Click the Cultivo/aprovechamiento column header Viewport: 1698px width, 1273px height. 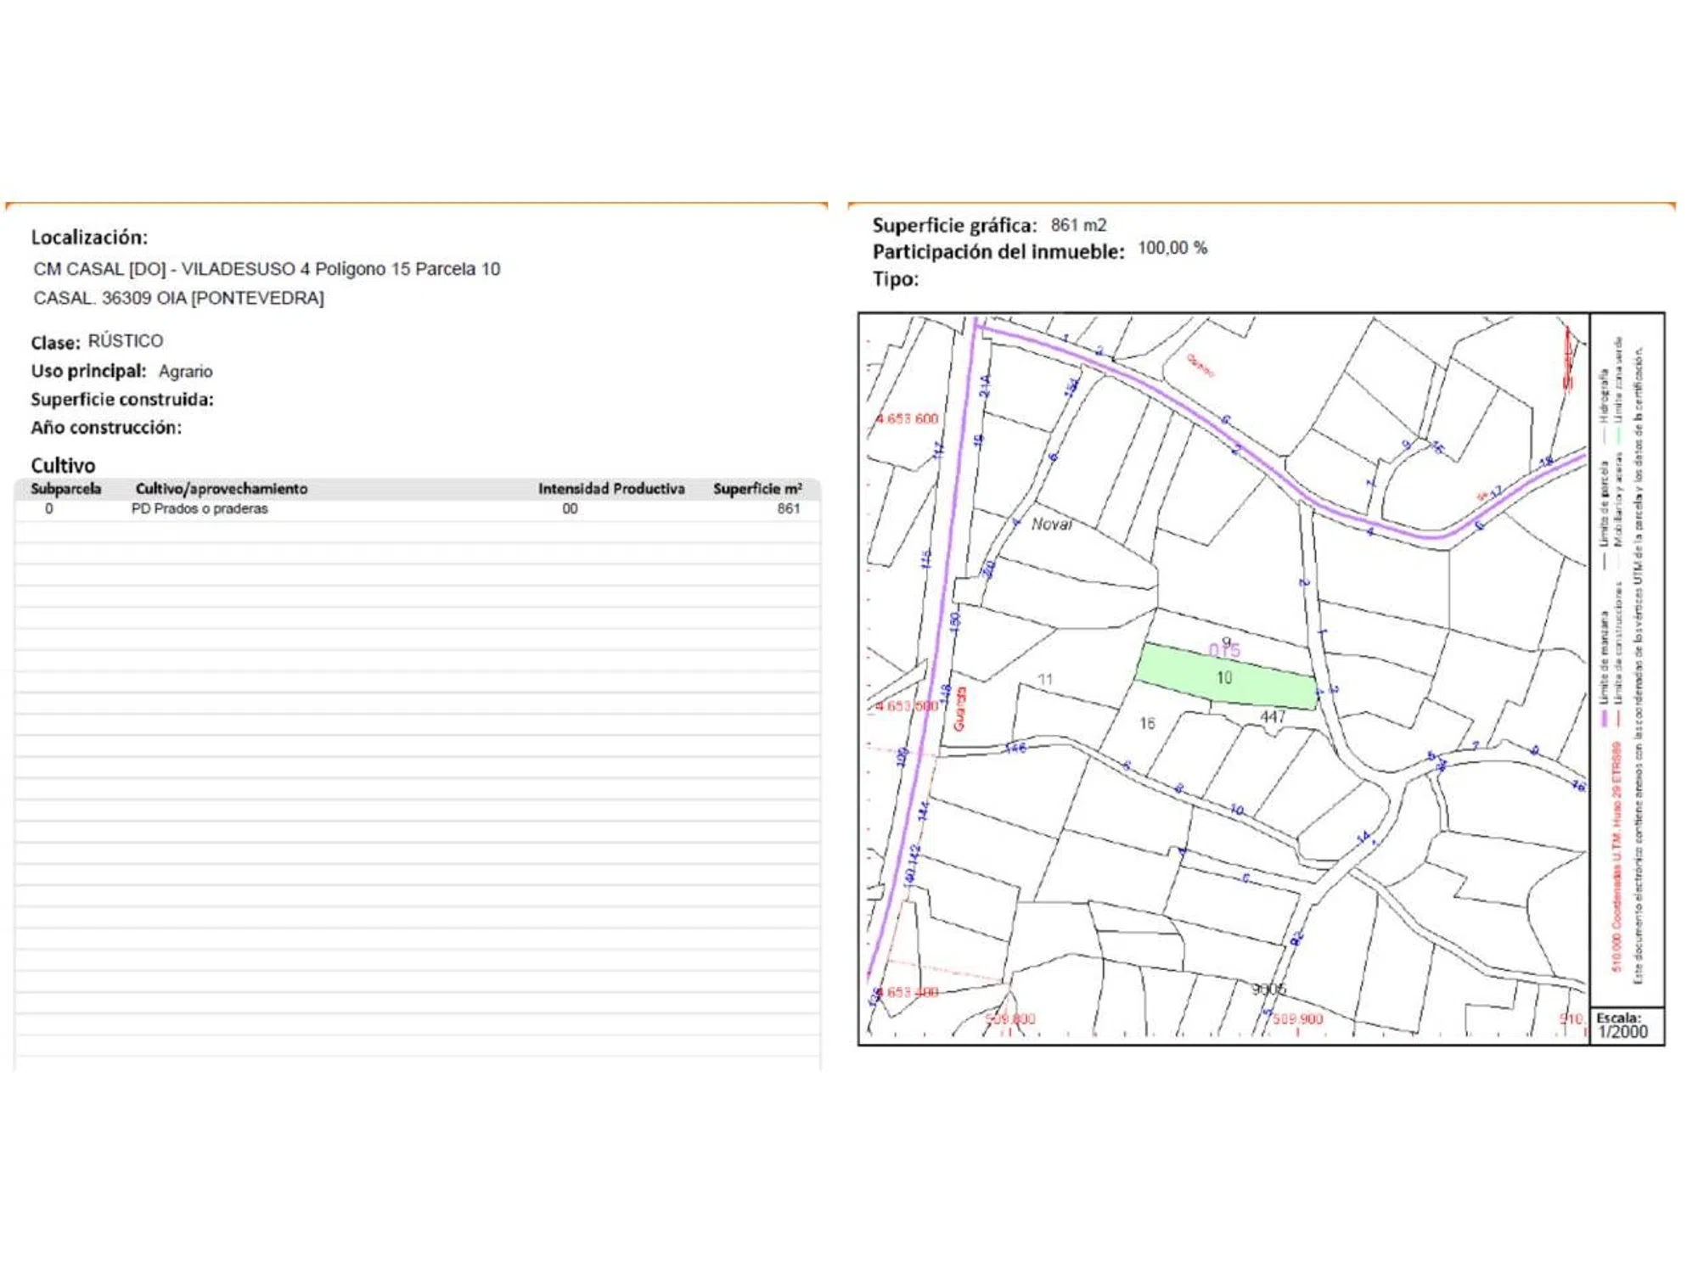pos(221,489)
